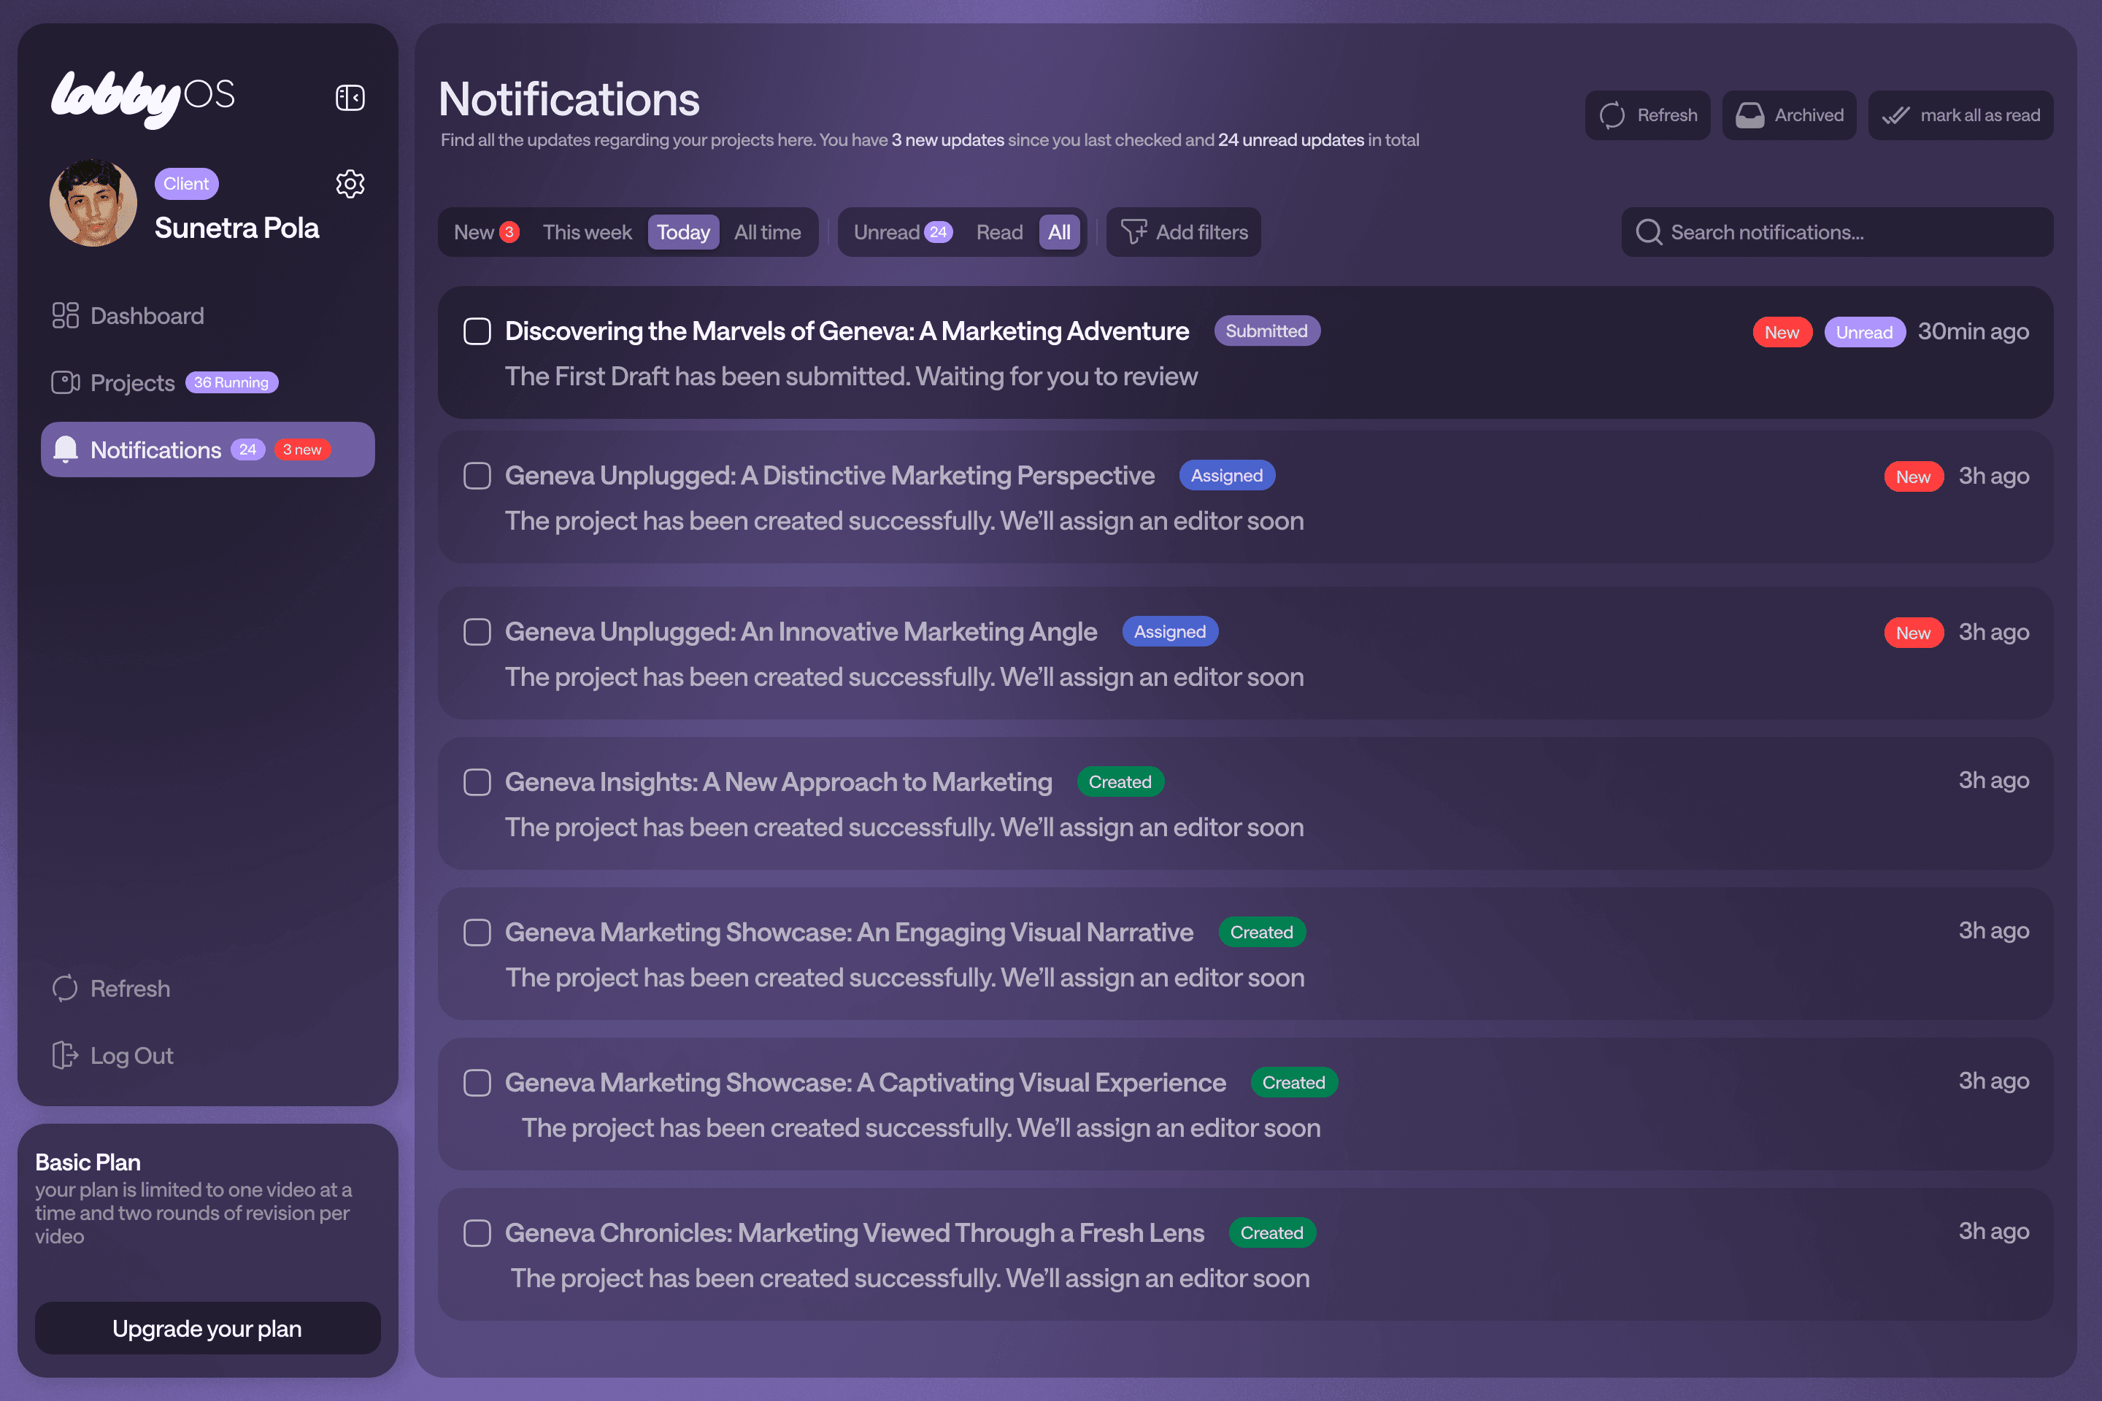2102x1401 pixels.
Task: Click Upgrade your plan button
Action: [x=207, y=1329]
